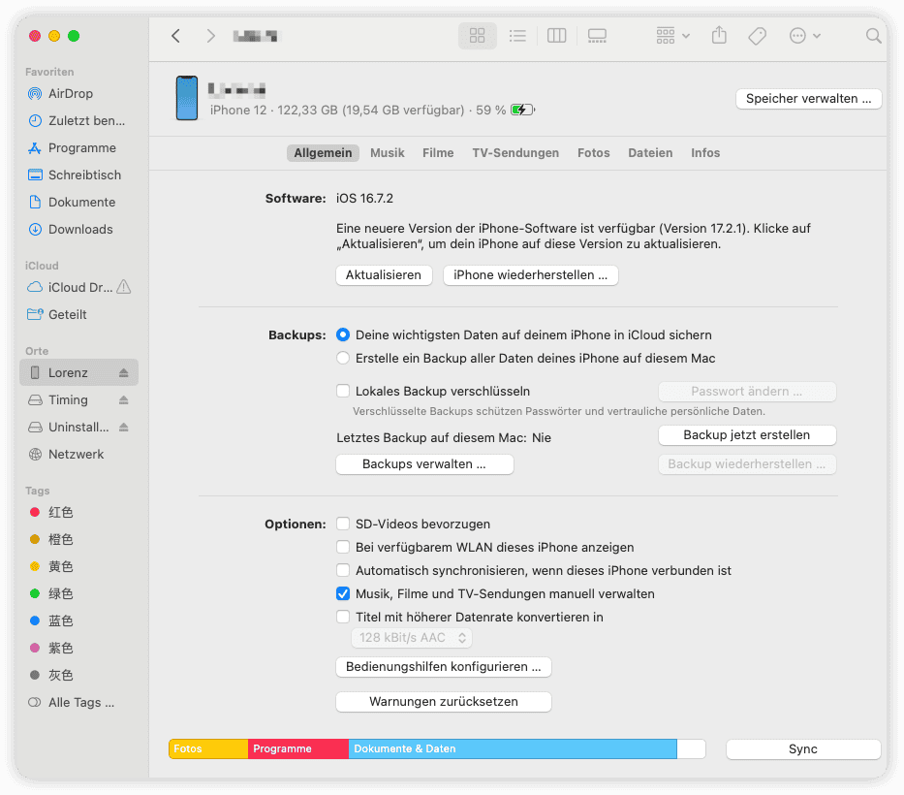The image size is (904, 795).
Task: Enable Automatisch synchronisieren checkbox
Action: [x=343, y=570]
